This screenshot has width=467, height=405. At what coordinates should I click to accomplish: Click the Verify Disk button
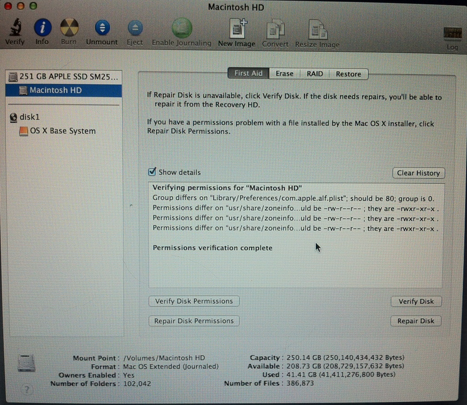click(x=416, y=301)
